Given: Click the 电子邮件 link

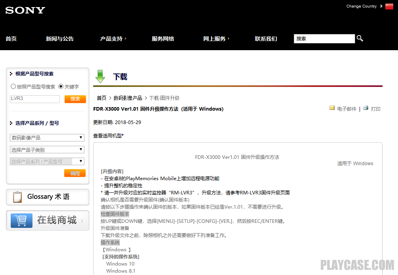Looking at the screenshot, I should click(x=347, y=109).
